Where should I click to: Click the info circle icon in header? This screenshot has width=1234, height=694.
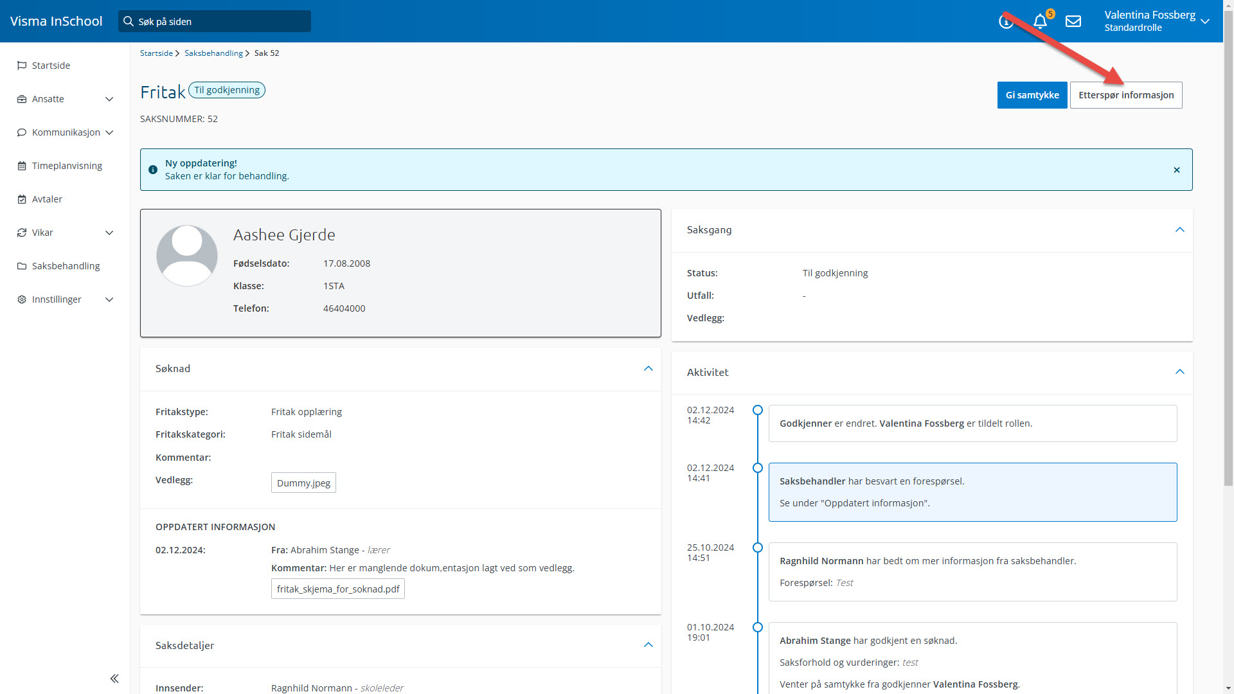click(x=1006, y=22)
